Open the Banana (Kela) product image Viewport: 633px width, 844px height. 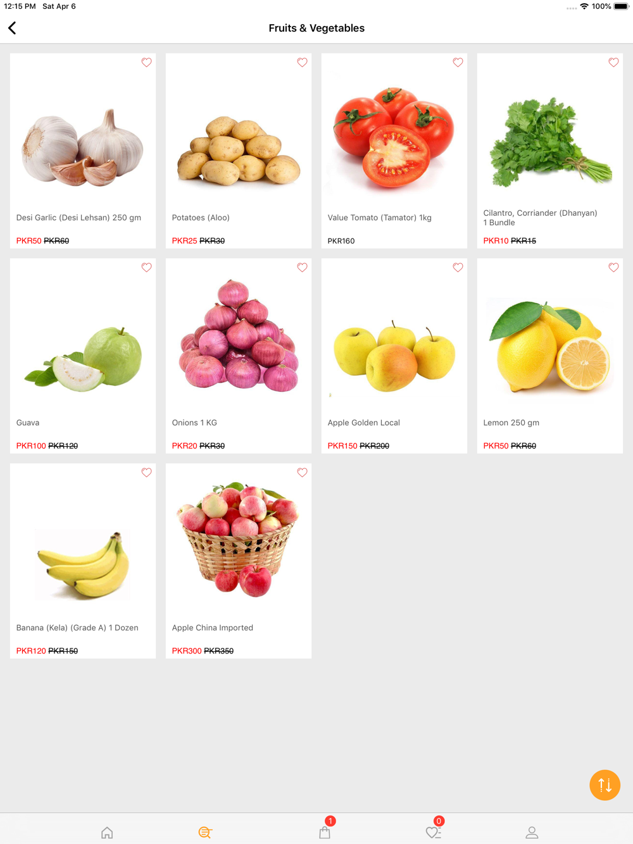(83, 566)
